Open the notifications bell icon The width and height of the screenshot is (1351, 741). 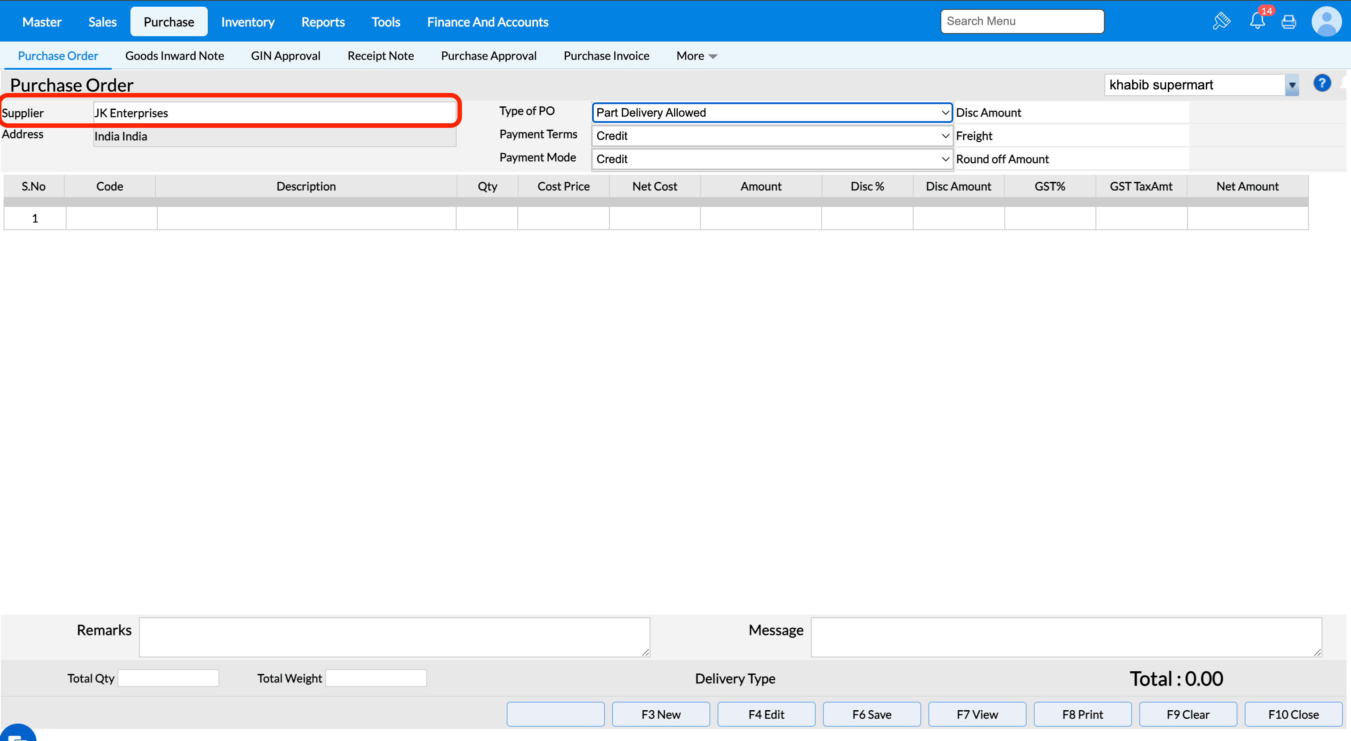(1257, 21)
